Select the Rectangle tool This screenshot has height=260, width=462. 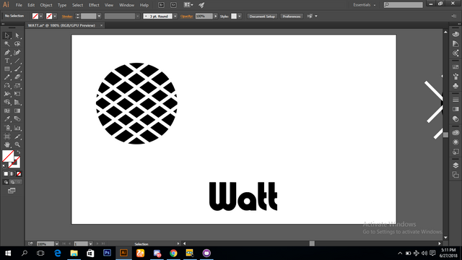7,69
